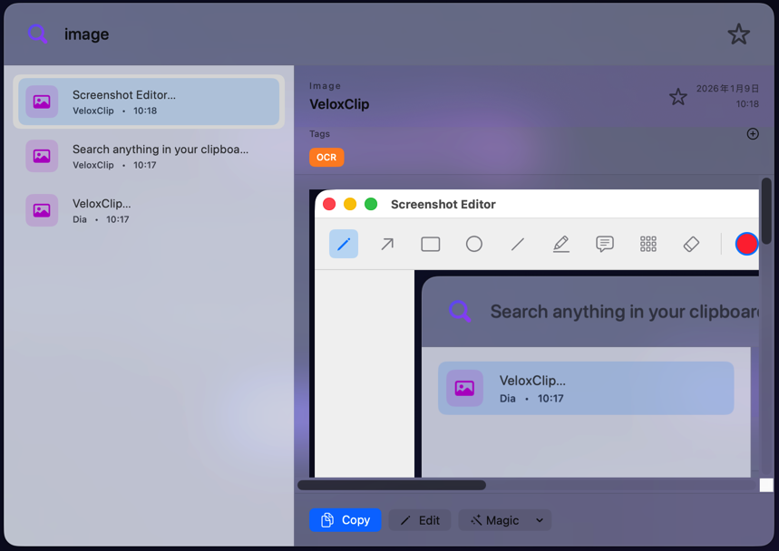Viewport: 779px width, 551px height.
Task: Select the "VeloxClip..." entry from Dia
Action: (149, 210)
